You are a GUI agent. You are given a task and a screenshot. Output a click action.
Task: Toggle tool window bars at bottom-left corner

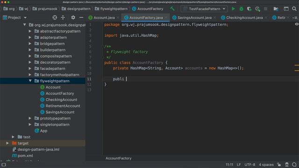4,165
